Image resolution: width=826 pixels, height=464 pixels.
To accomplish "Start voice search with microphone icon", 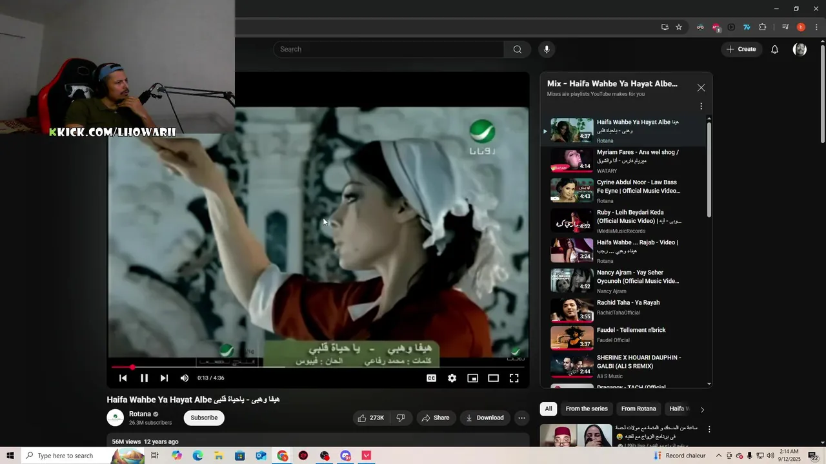I will pyautogui.click(x=547, y=50).
